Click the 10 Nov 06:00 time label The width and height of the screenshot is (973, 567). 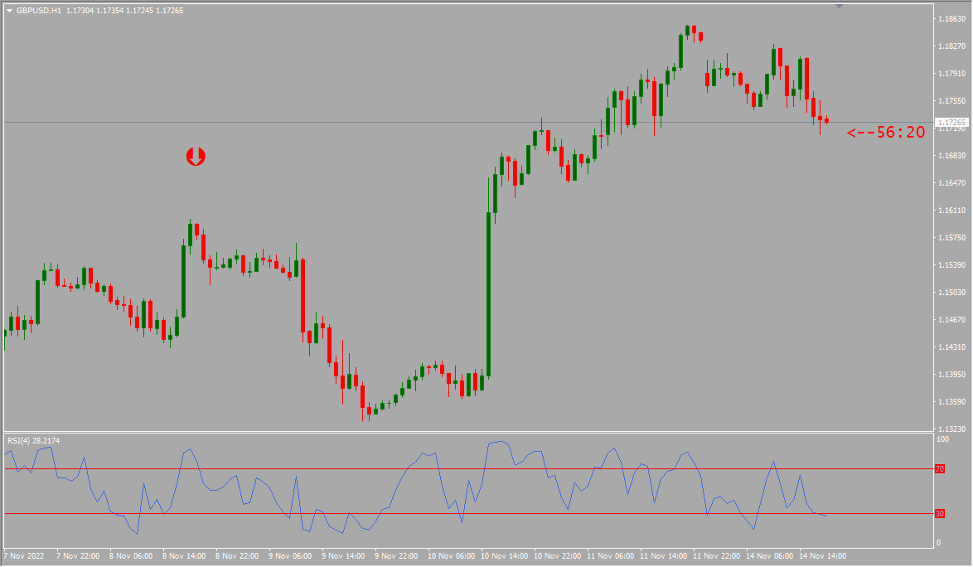coord(451,556)
